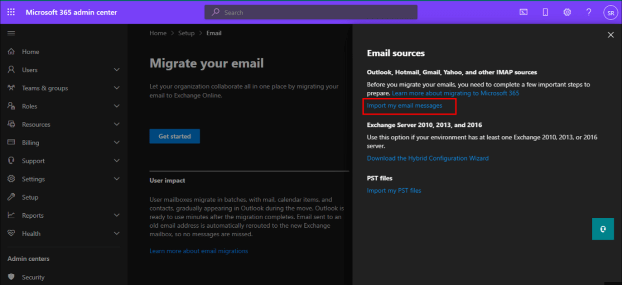Image resolution: width=622 pixels, height=285 pixels.
Task: Open settings gear in top header
Action: point(567,12)
